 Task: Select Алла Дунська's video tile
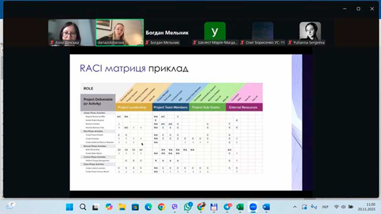point(71,32)
